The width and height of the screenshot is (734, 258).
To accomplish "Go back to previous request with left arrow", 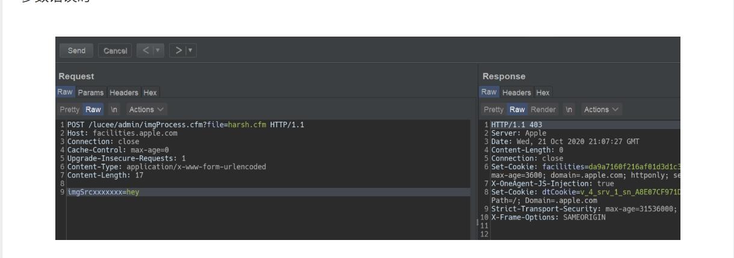I will tap(145, 50).
